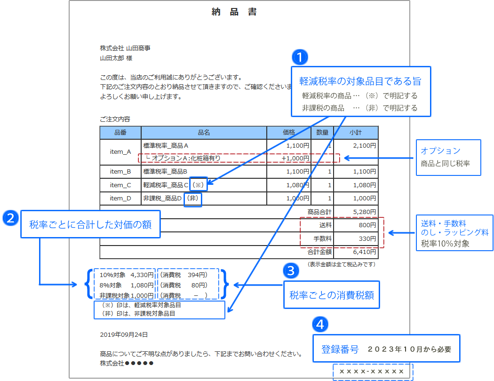Click the blue circle number 4 badge
494x381 pixels.
tap(320, 324)
